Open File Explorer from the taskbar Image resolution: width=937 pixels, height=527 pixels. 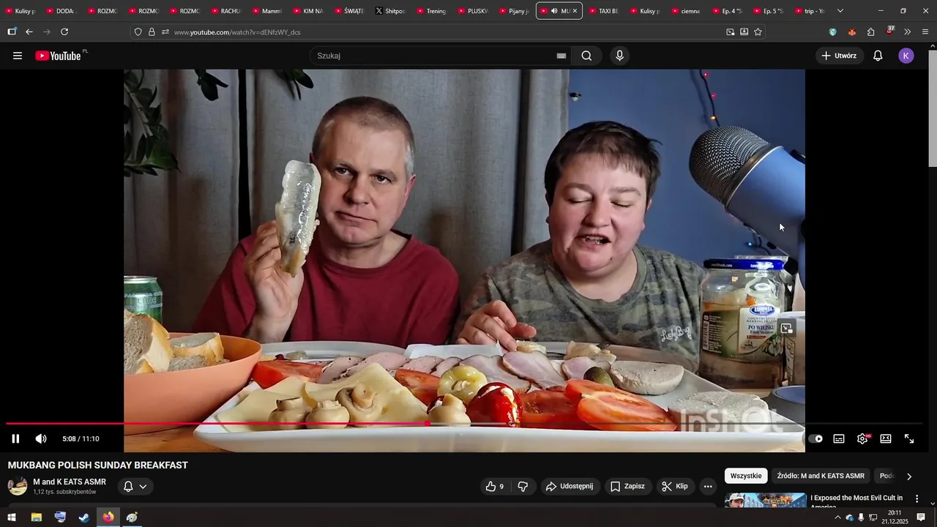[x=36, y=517]
